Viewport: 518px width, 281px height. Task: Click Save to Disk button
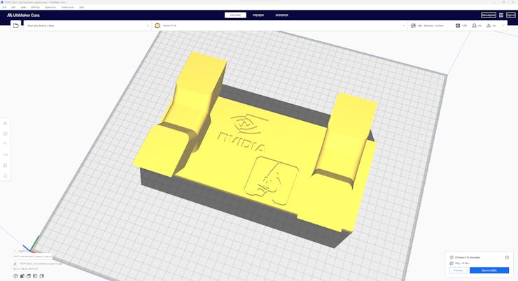489,271
